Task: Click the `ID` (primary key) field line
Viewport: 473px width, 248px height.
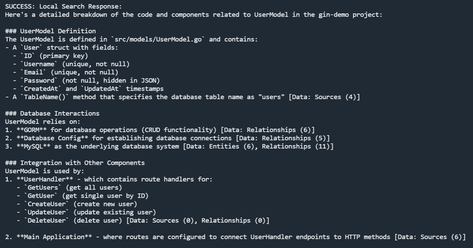Action: pyautogui.click(x=50, y=56)
